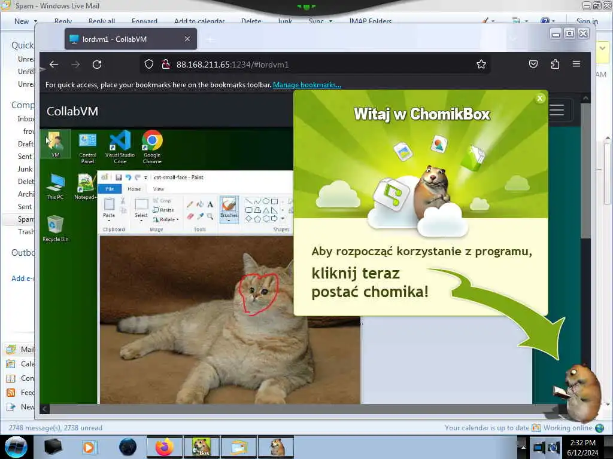Close the Witaj w ChomikBox popup
Viewport: 613px width, 459px height.
[x=540, y=99]
